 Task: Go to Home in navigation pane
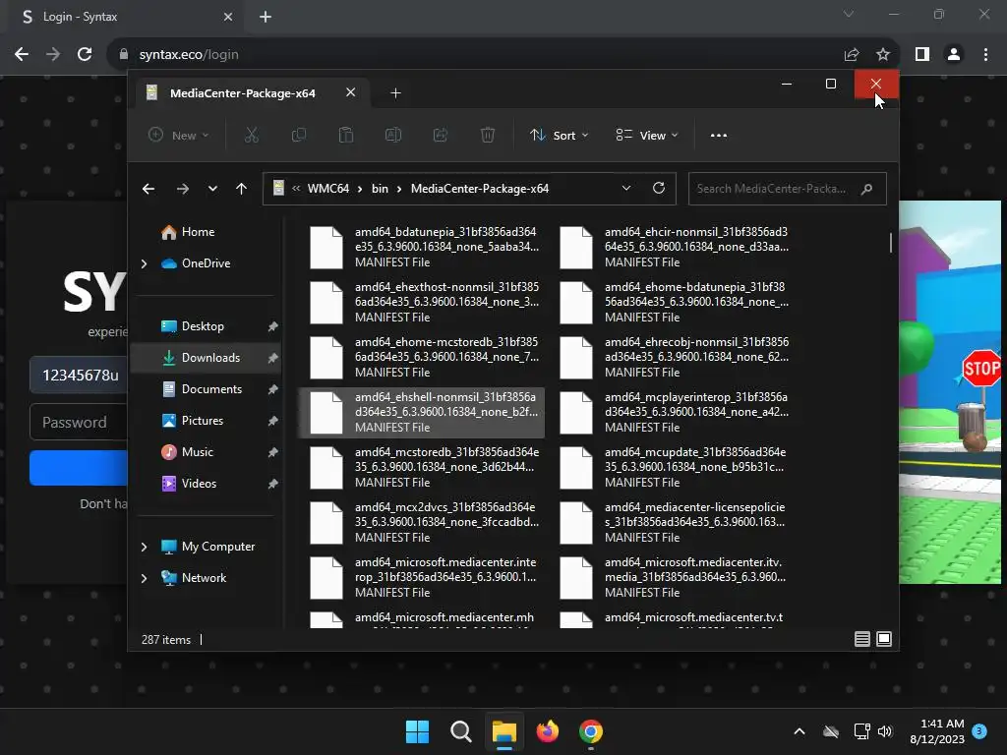pyautogui.click(x=198, y=232)
